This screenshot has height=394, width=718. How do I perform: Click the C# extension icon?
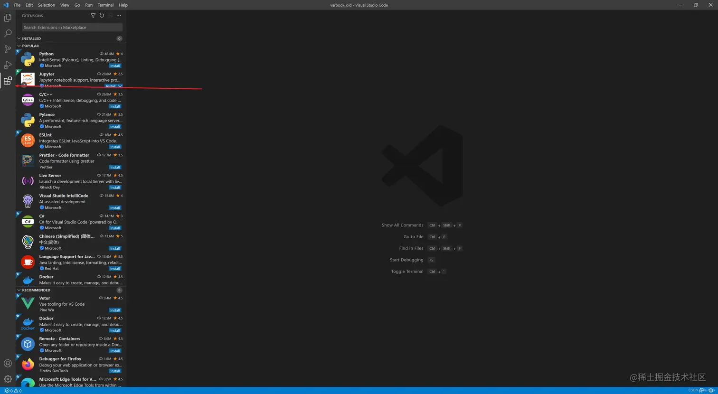[28, 222]
